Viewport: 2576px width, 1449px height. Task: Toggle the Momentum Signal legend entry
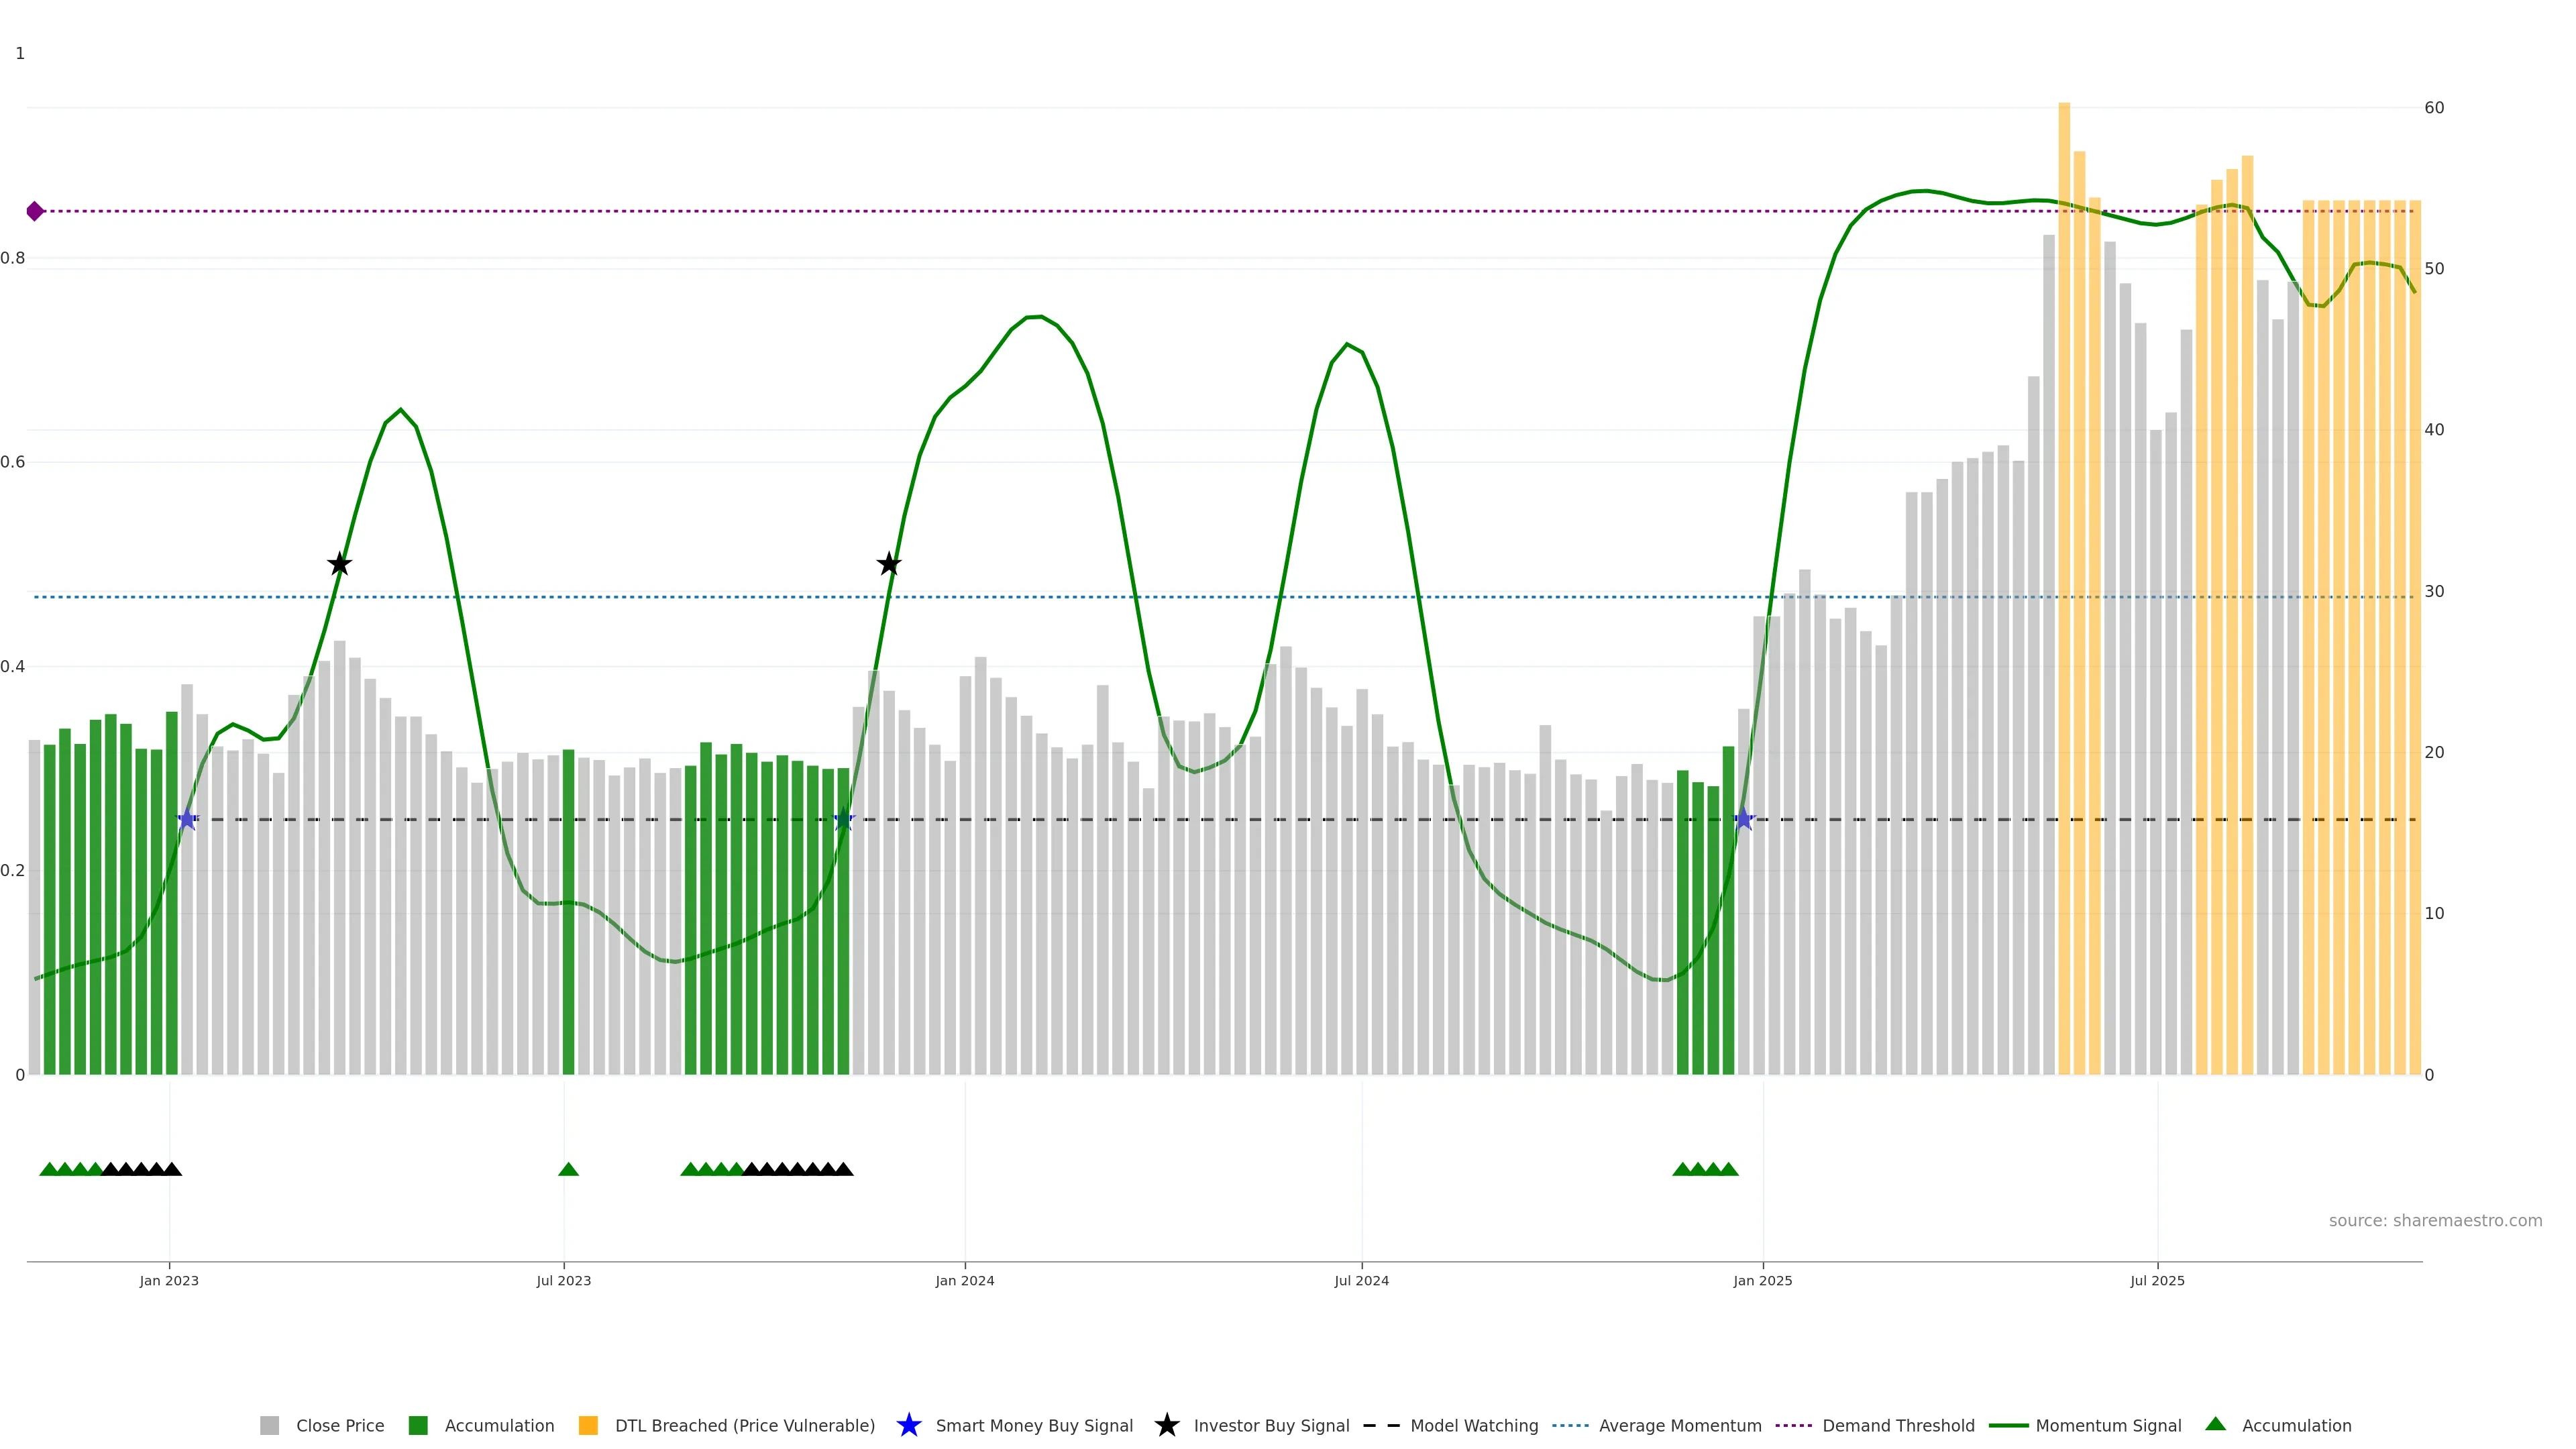coord(2108,1425)
